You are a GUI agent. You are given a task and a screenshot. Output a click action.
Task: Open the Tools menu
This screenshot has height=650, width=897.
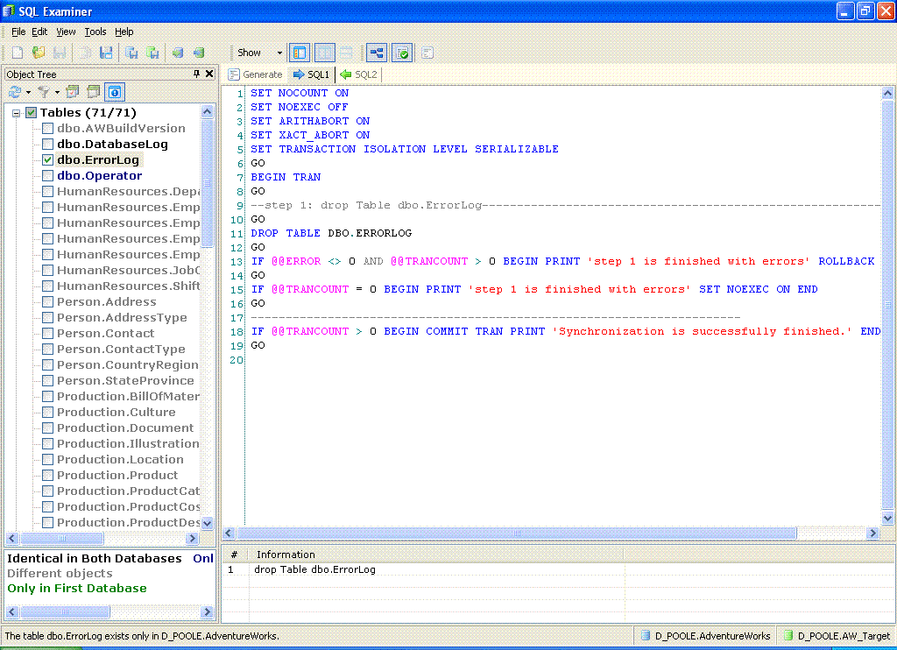tap(95, 32)
